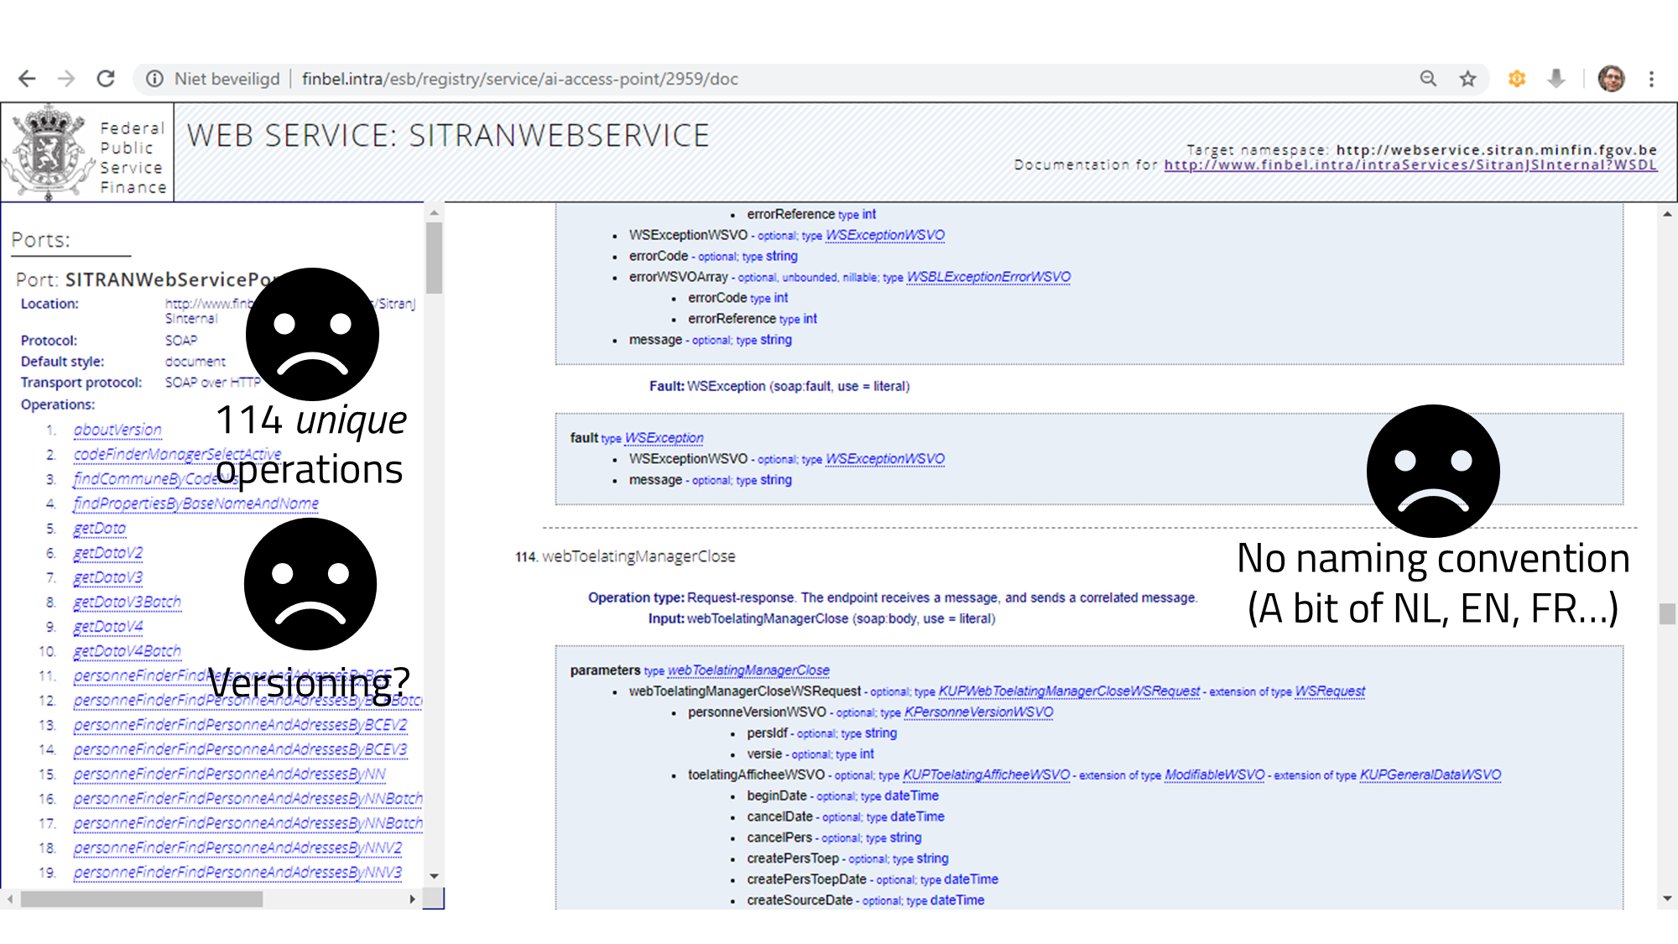Click the browser forward arrow
This screenshot has width=1678, height=944.
click(65, 79)
